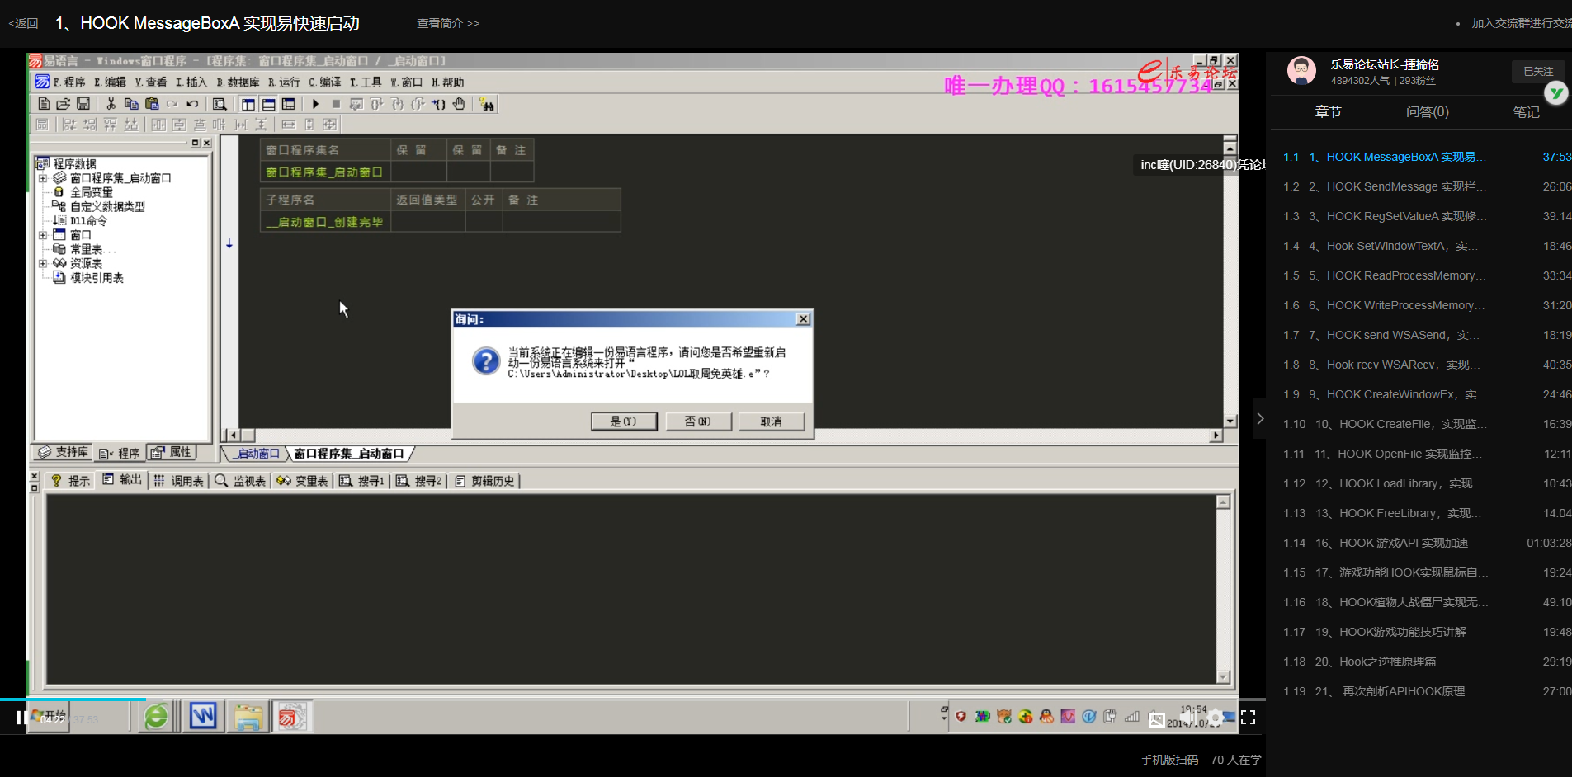The width and height of the screenshot is (1572, 777).
Task: Click the Cut scissors toolbar icon
Action: pos(111,104)
